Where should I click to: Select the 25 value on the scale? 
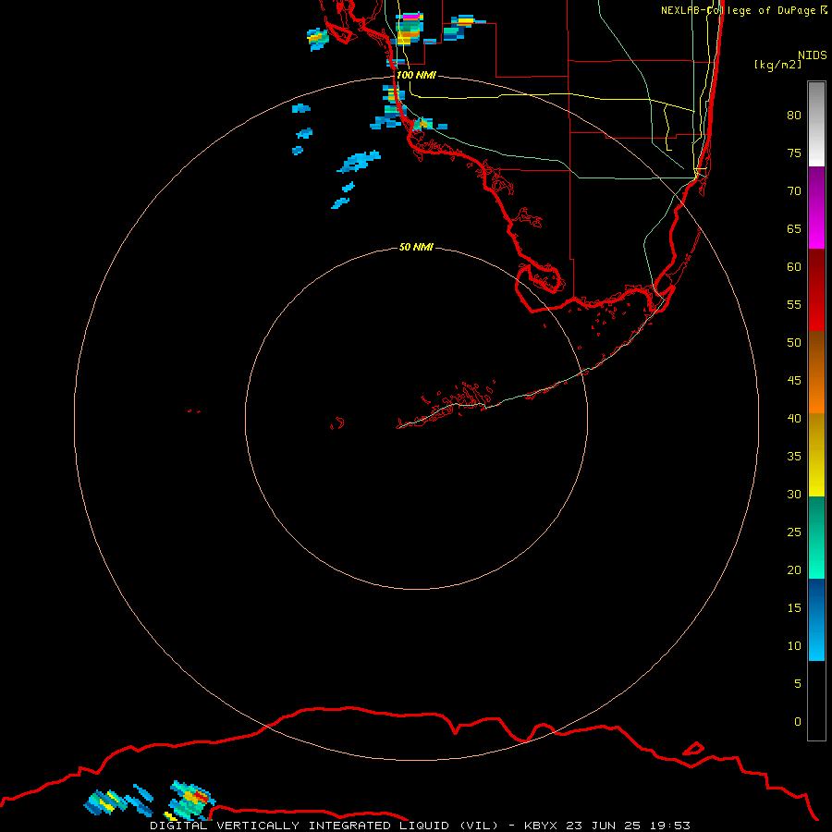[x=794, y=532]
